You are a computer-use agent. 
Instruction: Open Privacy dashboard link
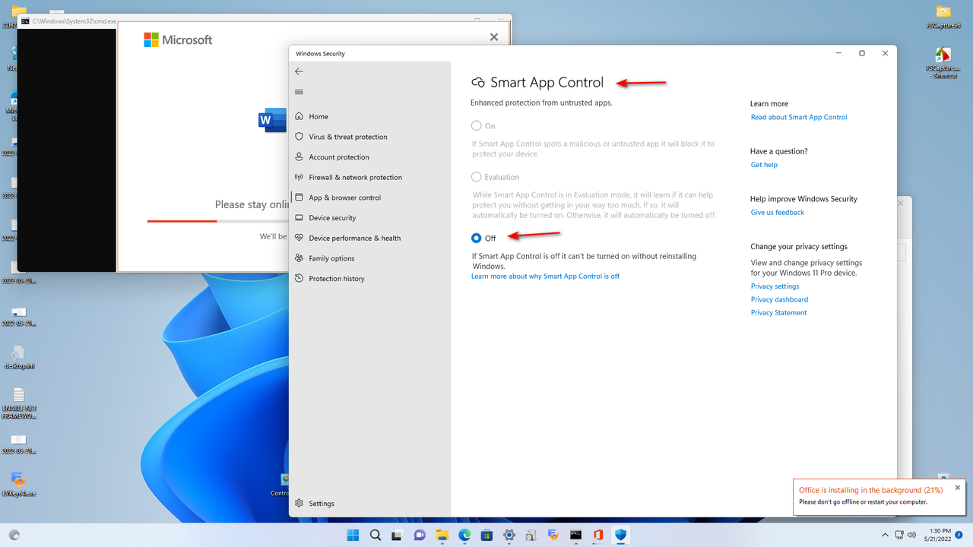[x=779, y=299]
